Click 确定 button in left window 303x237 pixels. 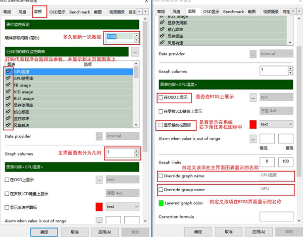(44, 232)
